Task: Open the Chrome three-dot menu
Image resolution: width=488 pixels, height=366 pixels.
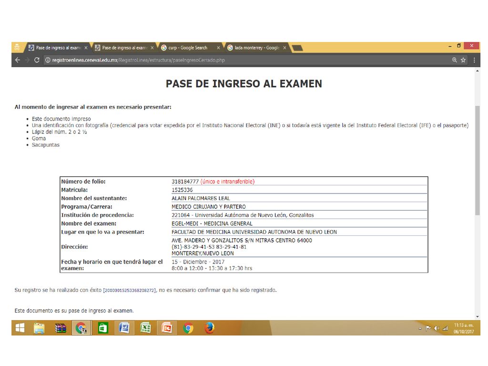Action: [x=474, y=60]
